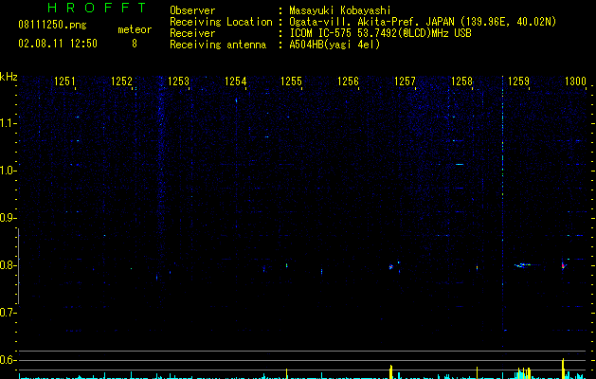Click the 0.6 frequency axis label
Viewport: 596px width, 379px height.
(x=8, y=360)
